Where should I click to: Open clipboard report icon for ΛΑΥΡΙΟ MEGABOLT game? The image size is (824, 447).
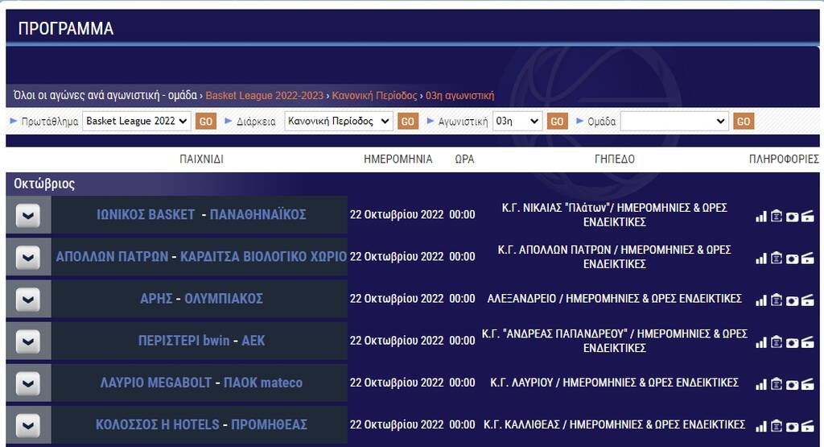[x=777, y=384]
